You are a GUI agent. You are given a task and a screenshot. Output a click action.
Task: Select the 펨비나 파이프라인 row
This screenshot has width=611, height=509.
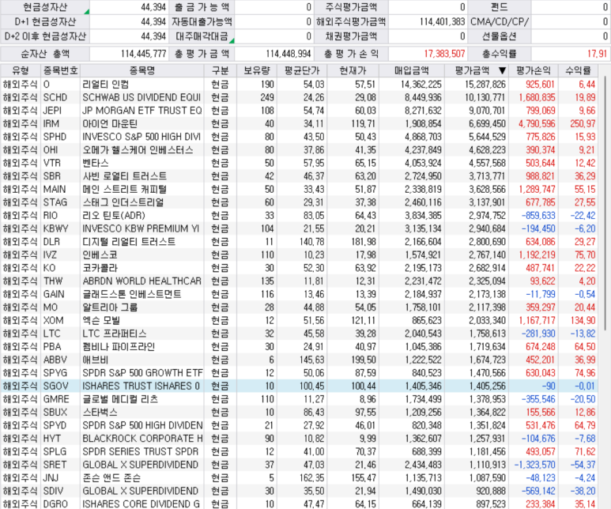click(x=300, y=347)
